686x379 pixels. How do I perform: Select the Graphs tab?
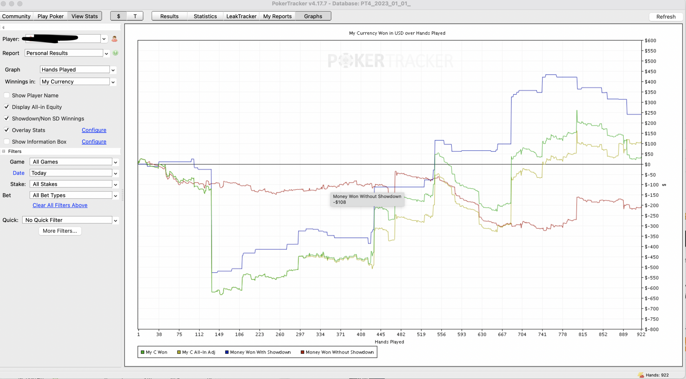click(x=313, y=16)
